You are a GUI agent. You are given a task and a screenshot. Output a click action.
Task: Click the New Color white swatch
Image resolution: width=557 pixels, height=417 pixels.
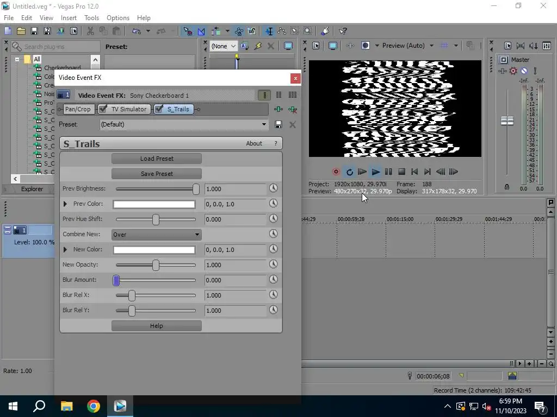click(154, 250)
